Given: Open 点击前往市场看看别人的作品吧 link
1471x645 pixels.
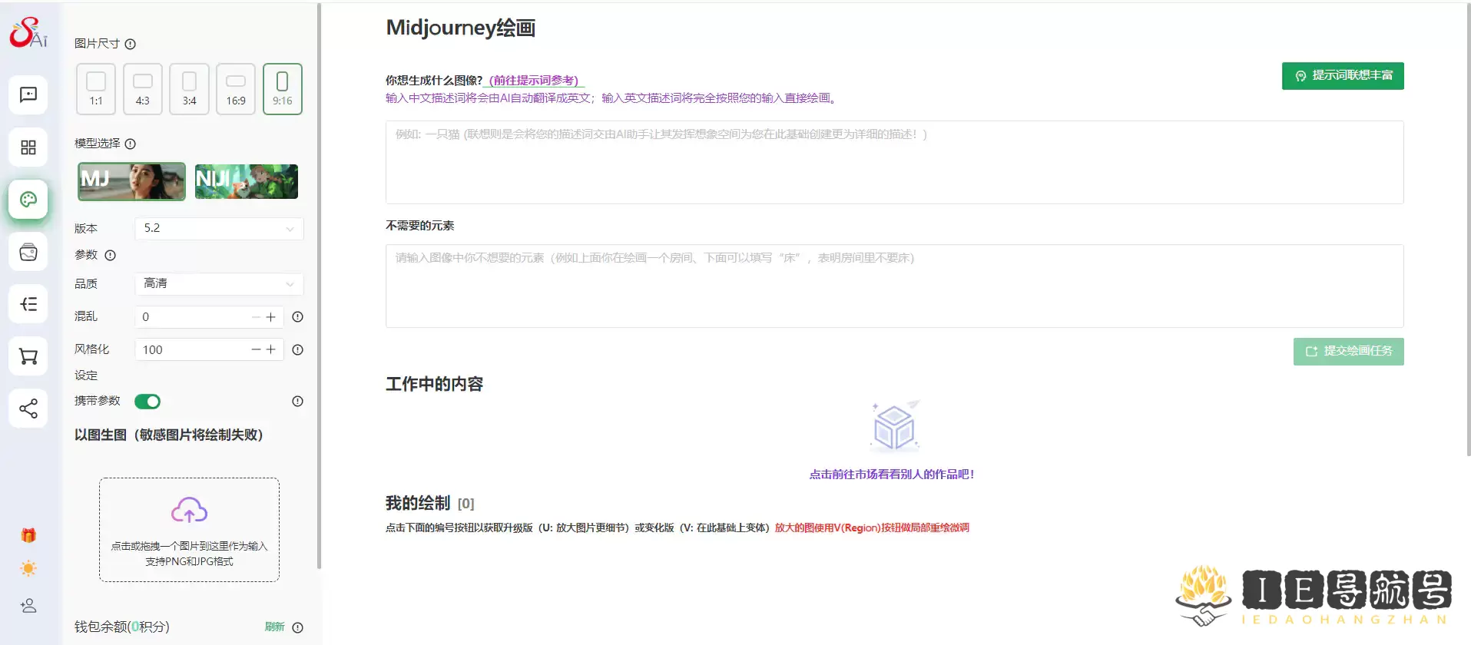Looking at the screenshot, I should [x=892, y=475].
